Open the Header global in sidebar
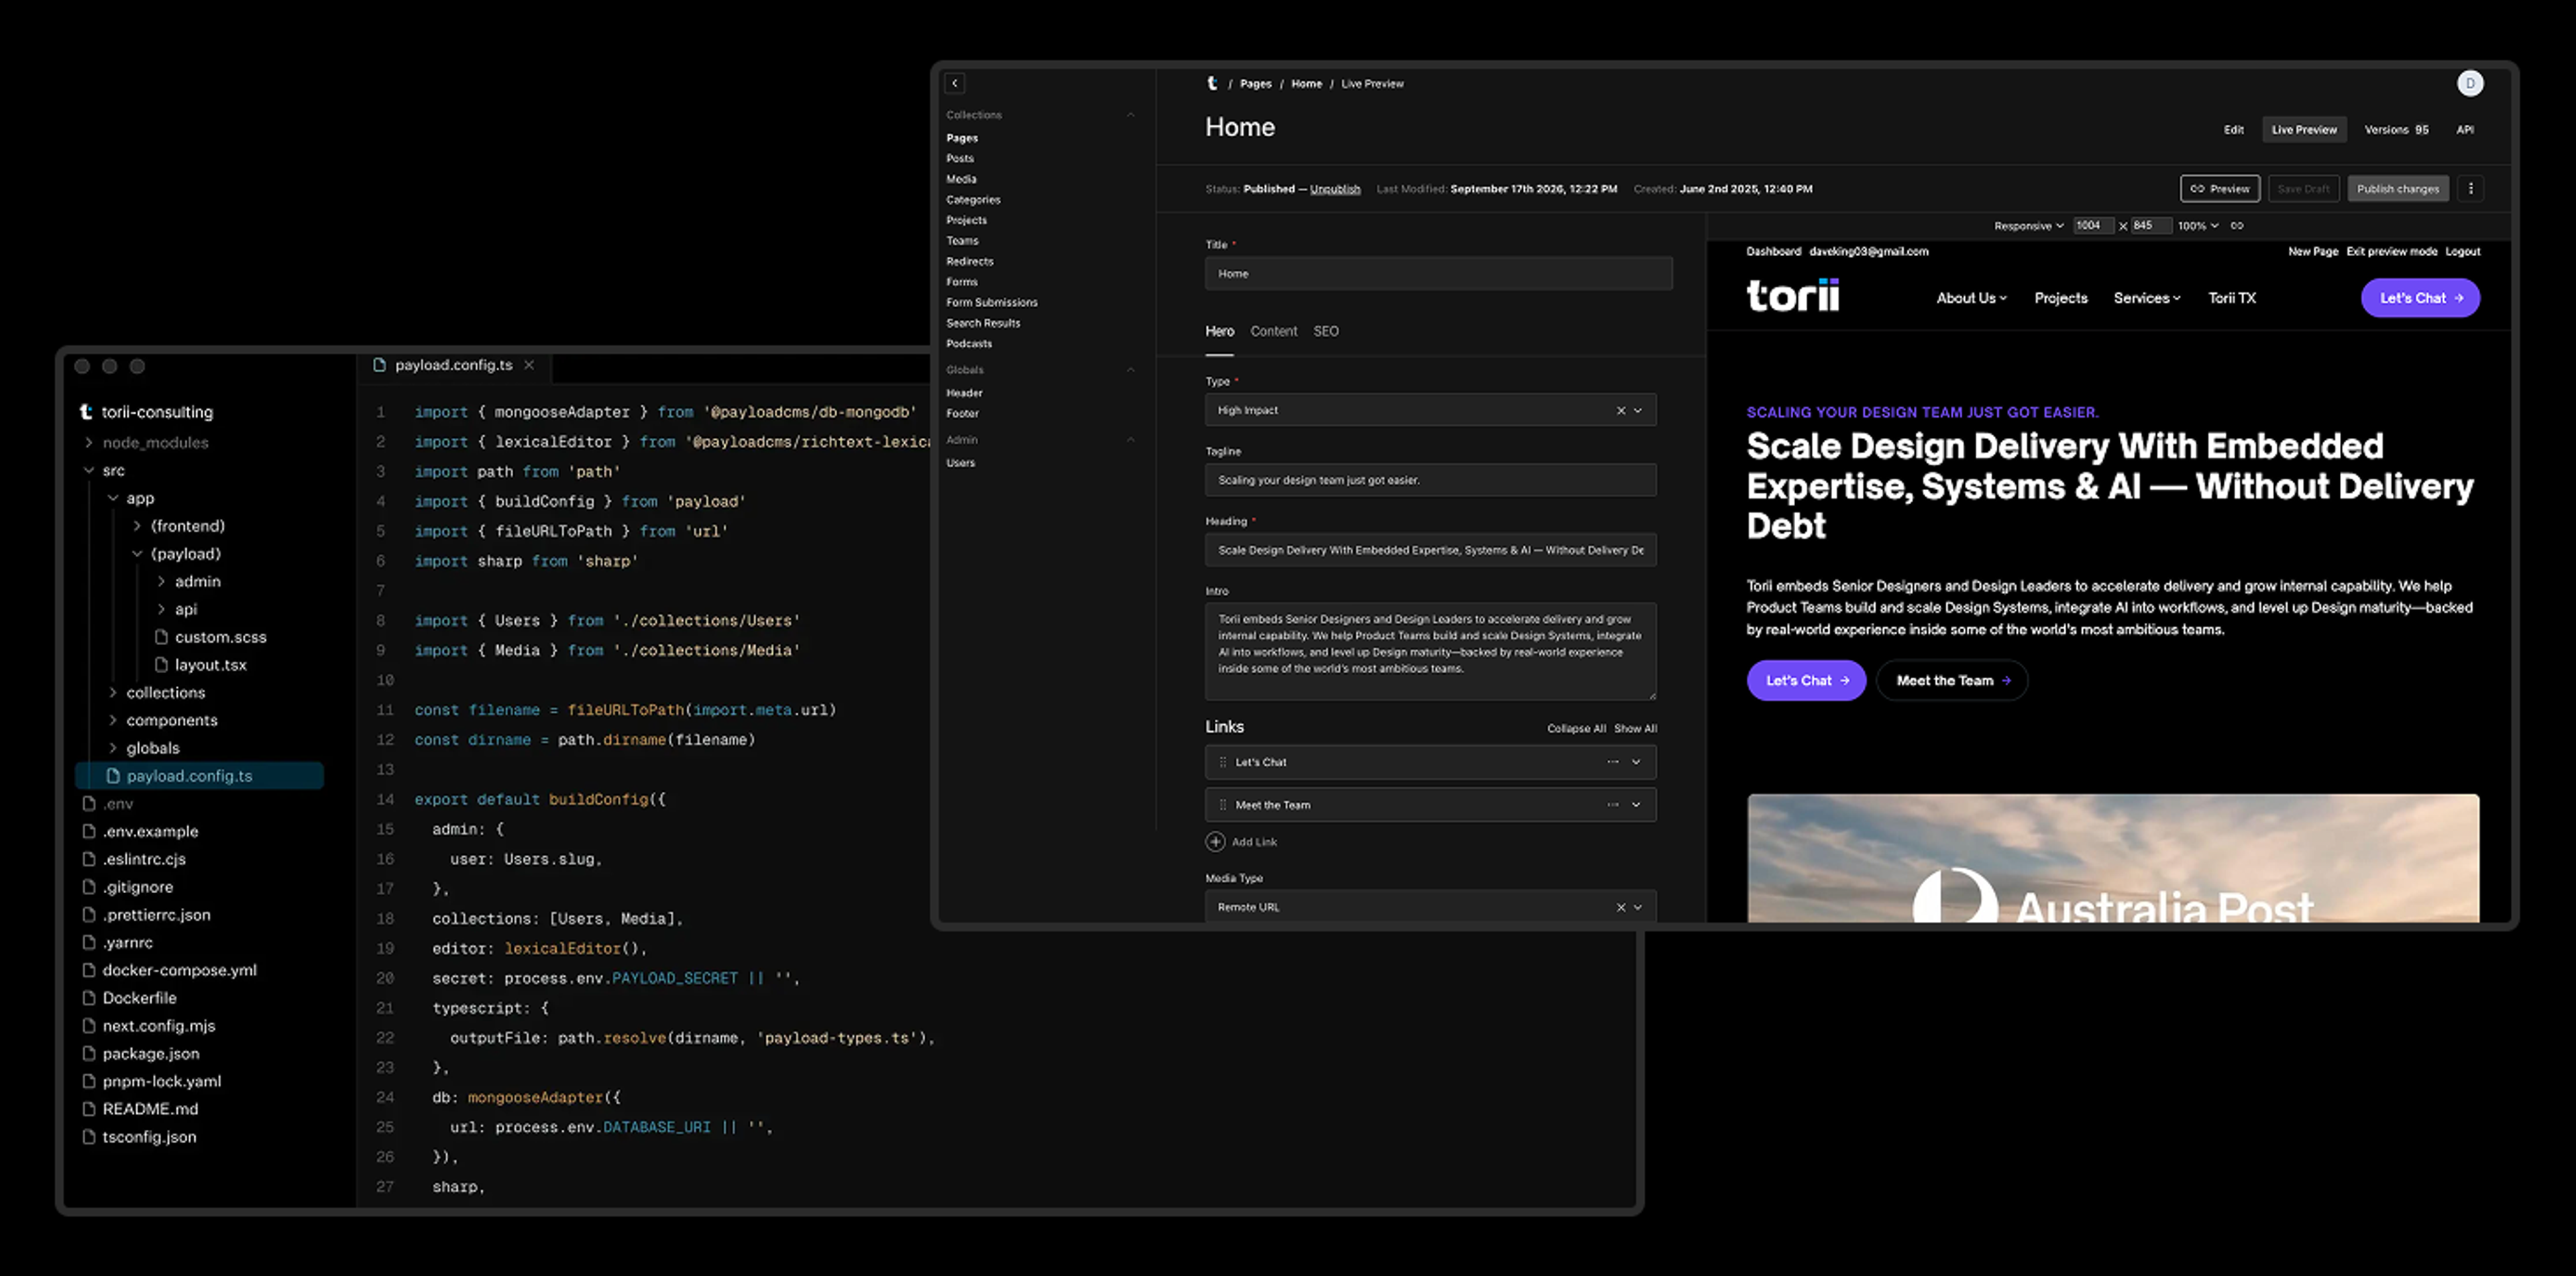 (x=964, y=394)
